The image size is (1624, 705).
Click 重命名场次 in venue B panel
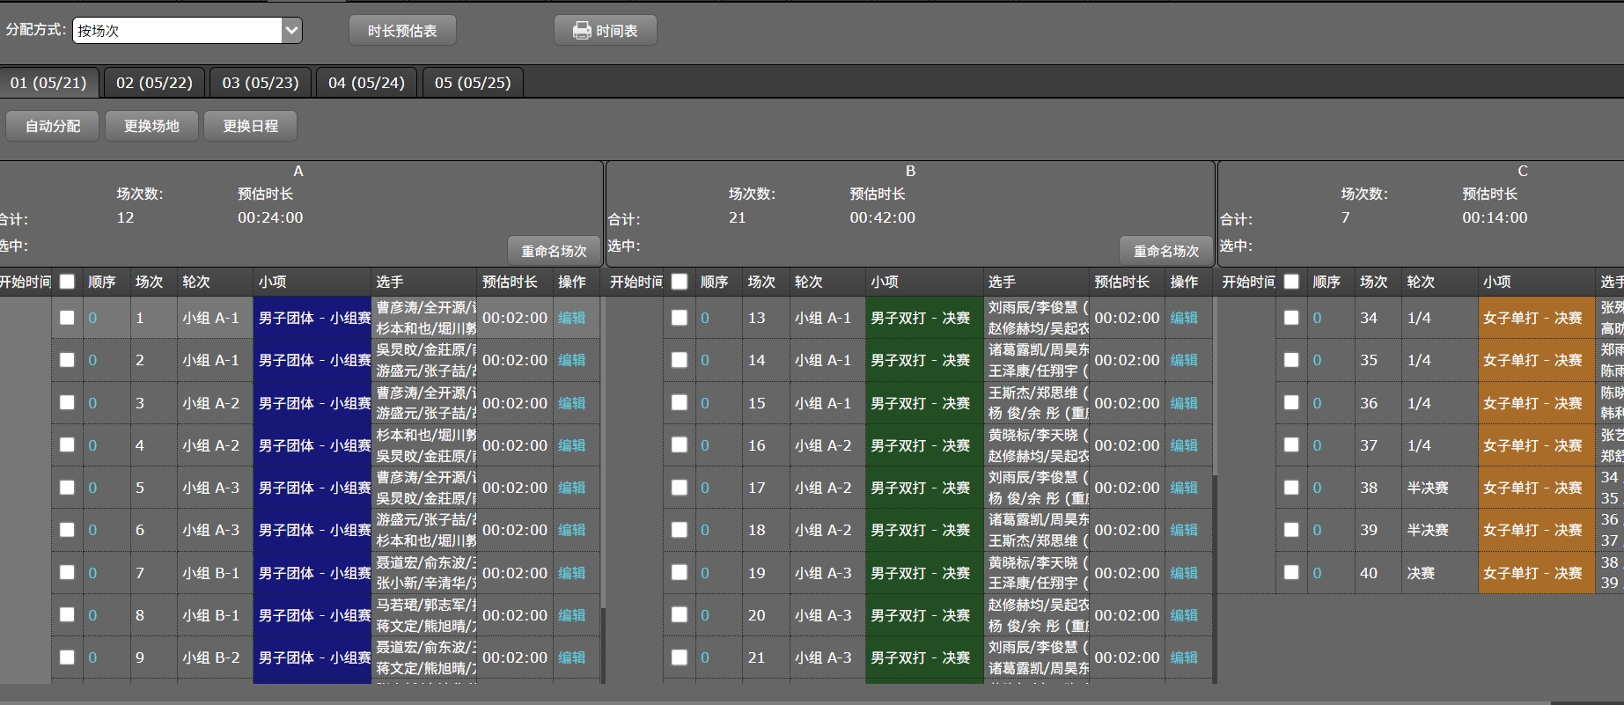[1165, 251]
